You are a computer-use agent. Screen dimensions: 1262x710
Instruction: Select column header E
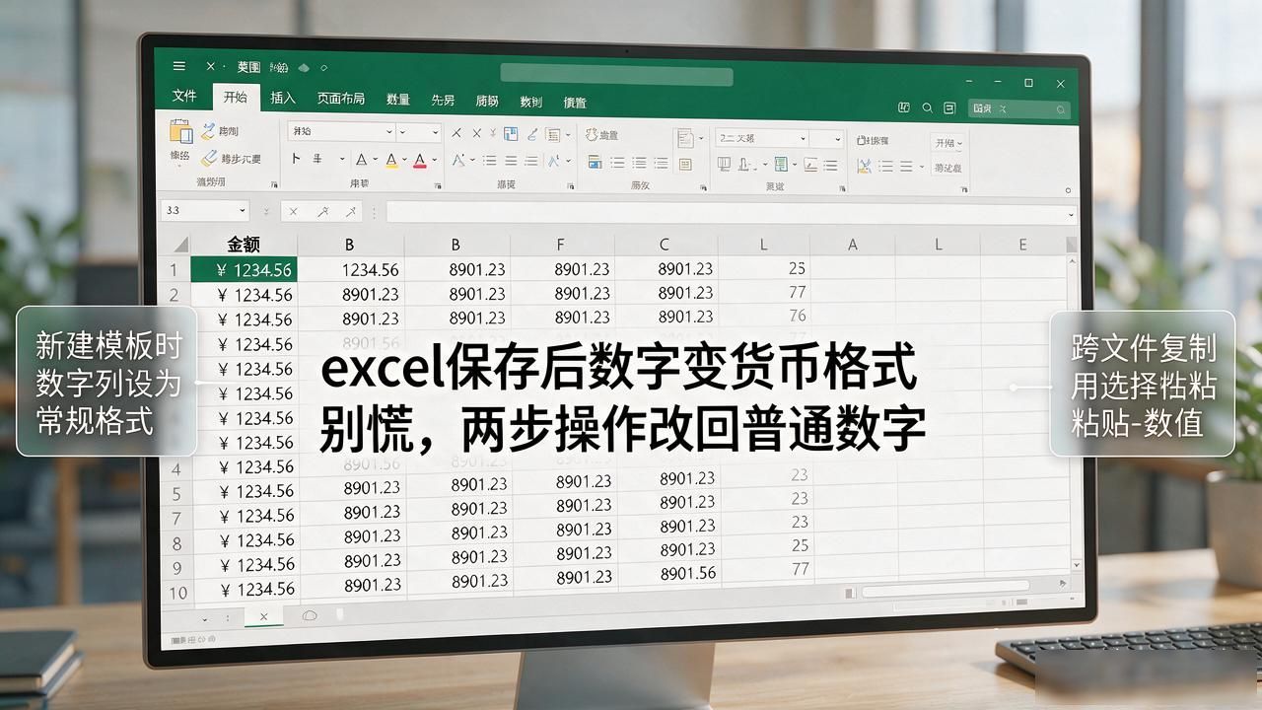click(1022, 245)
